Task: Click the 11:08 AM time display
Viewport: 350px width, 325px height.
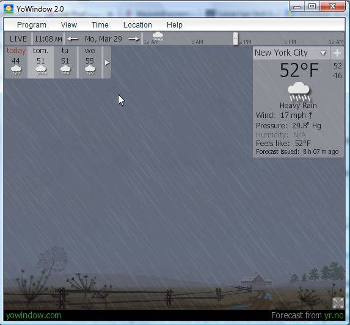Action: [48, 39]
